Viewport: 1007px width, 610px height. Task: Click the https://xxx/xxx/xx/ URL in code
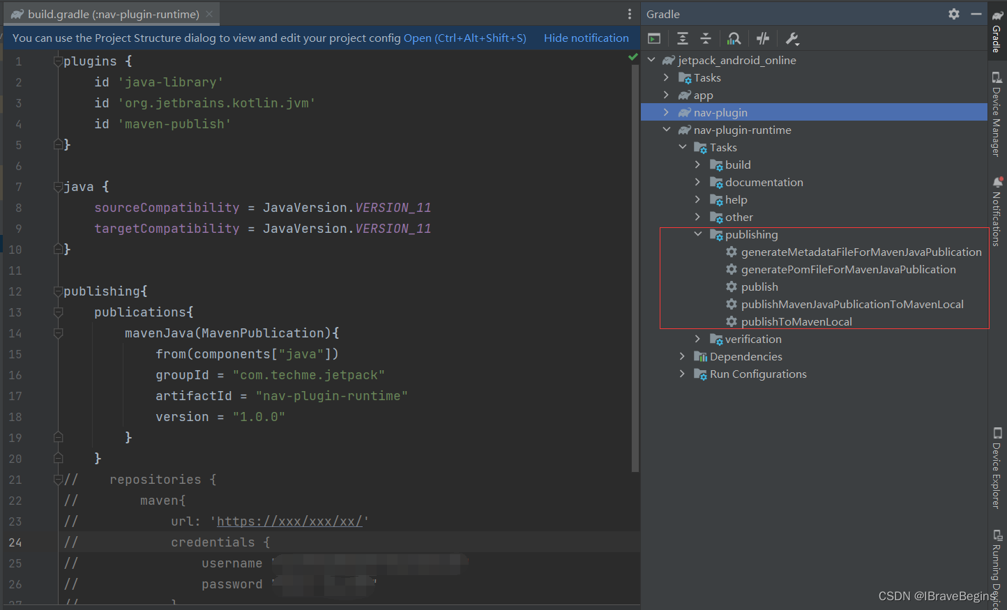click(x=289, y=521)
